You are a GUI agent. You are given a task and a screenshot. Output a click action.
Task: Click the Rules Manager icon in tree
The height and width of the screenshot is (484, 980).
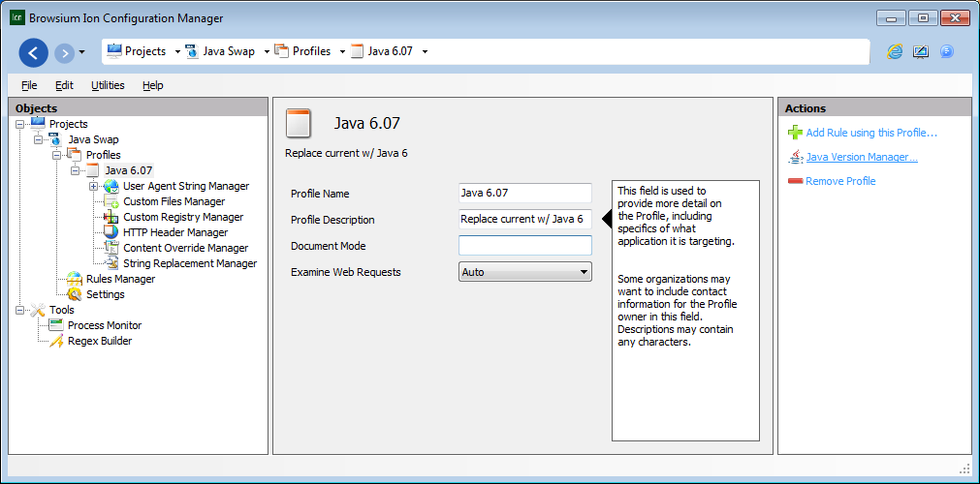[75, 279]
